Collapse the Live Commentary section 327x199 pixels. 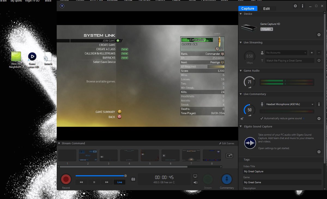(x=241, y=94)
